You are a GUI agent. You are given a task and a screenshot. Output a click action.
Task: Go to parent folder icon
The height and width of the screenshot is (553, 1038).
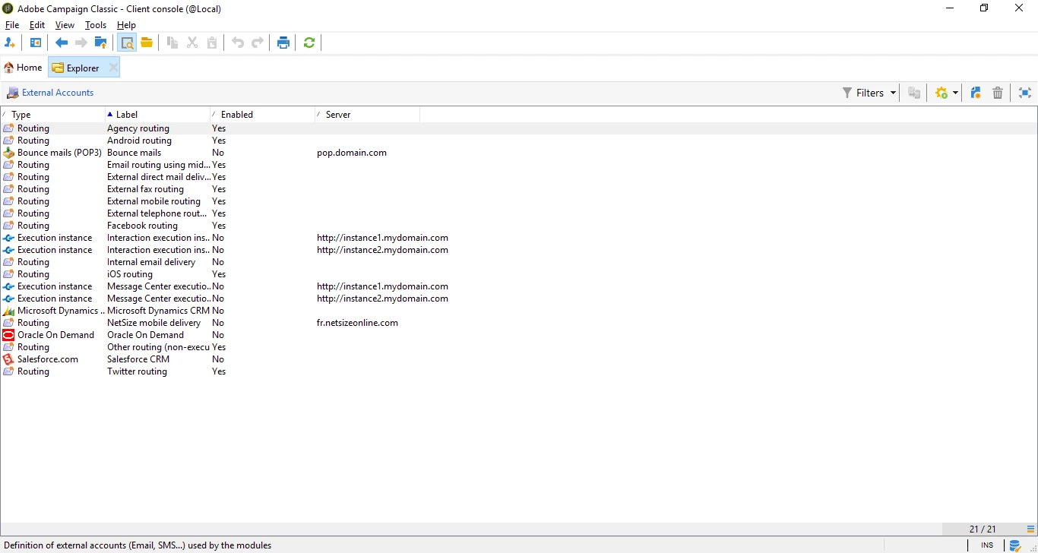point(100,43)
